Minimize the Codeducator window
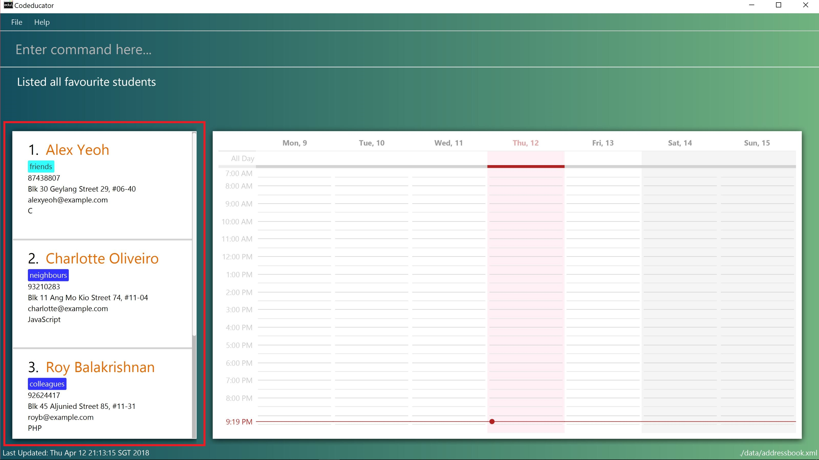The width and height of the screenshot is (819, 460). tap(752, 5)
